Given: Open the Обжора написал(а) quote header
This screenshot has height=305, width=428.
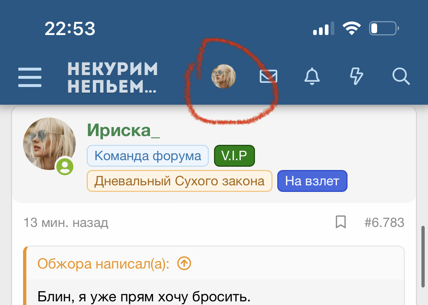Looking at the screenshot, I should [x=103, y=264].
